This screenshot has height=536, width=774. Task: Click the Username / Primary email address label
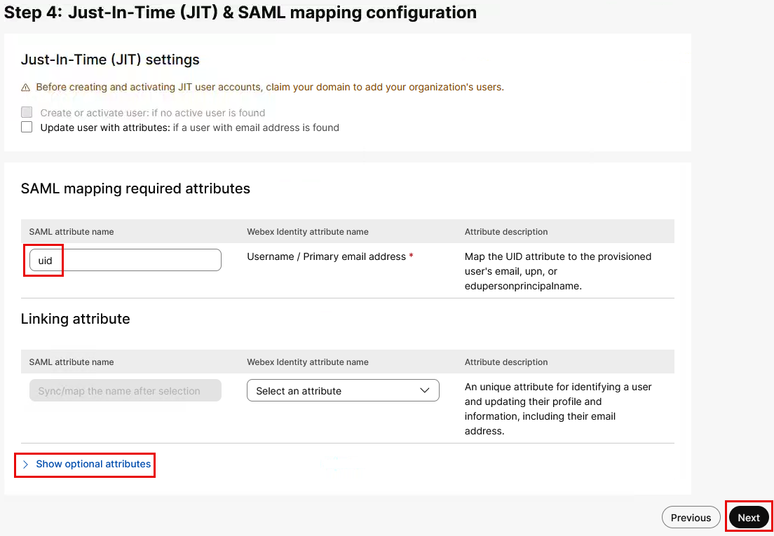pyautogui.click(x=326, y=257)
